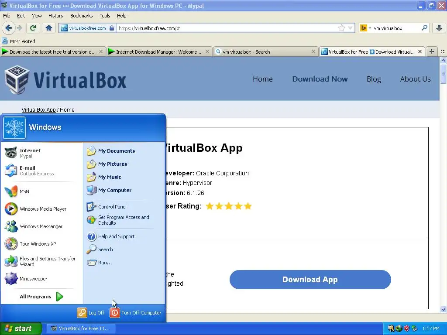Open the View menu
Image resolution: width=447 pixels, height=335 pixels.
[x=37, y=16]
